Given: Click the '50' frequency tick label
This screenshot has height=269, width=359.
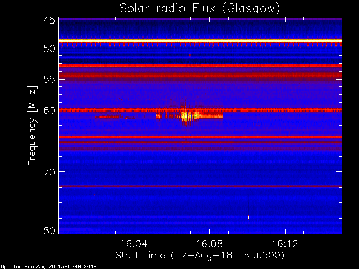Looking at the screenshot, I should pos(49,48).
